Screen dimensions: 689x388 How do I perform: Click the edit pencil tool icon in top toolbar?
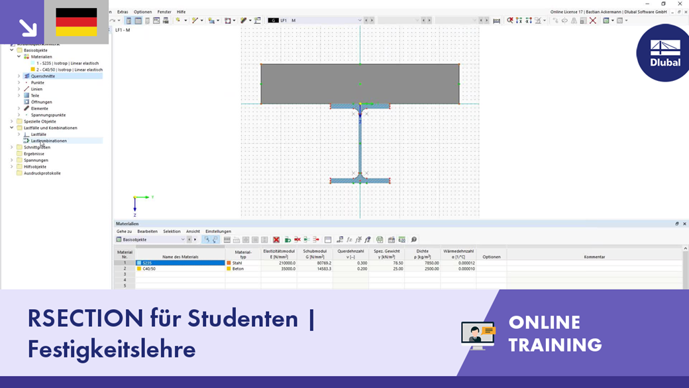(x=243, y=21)
